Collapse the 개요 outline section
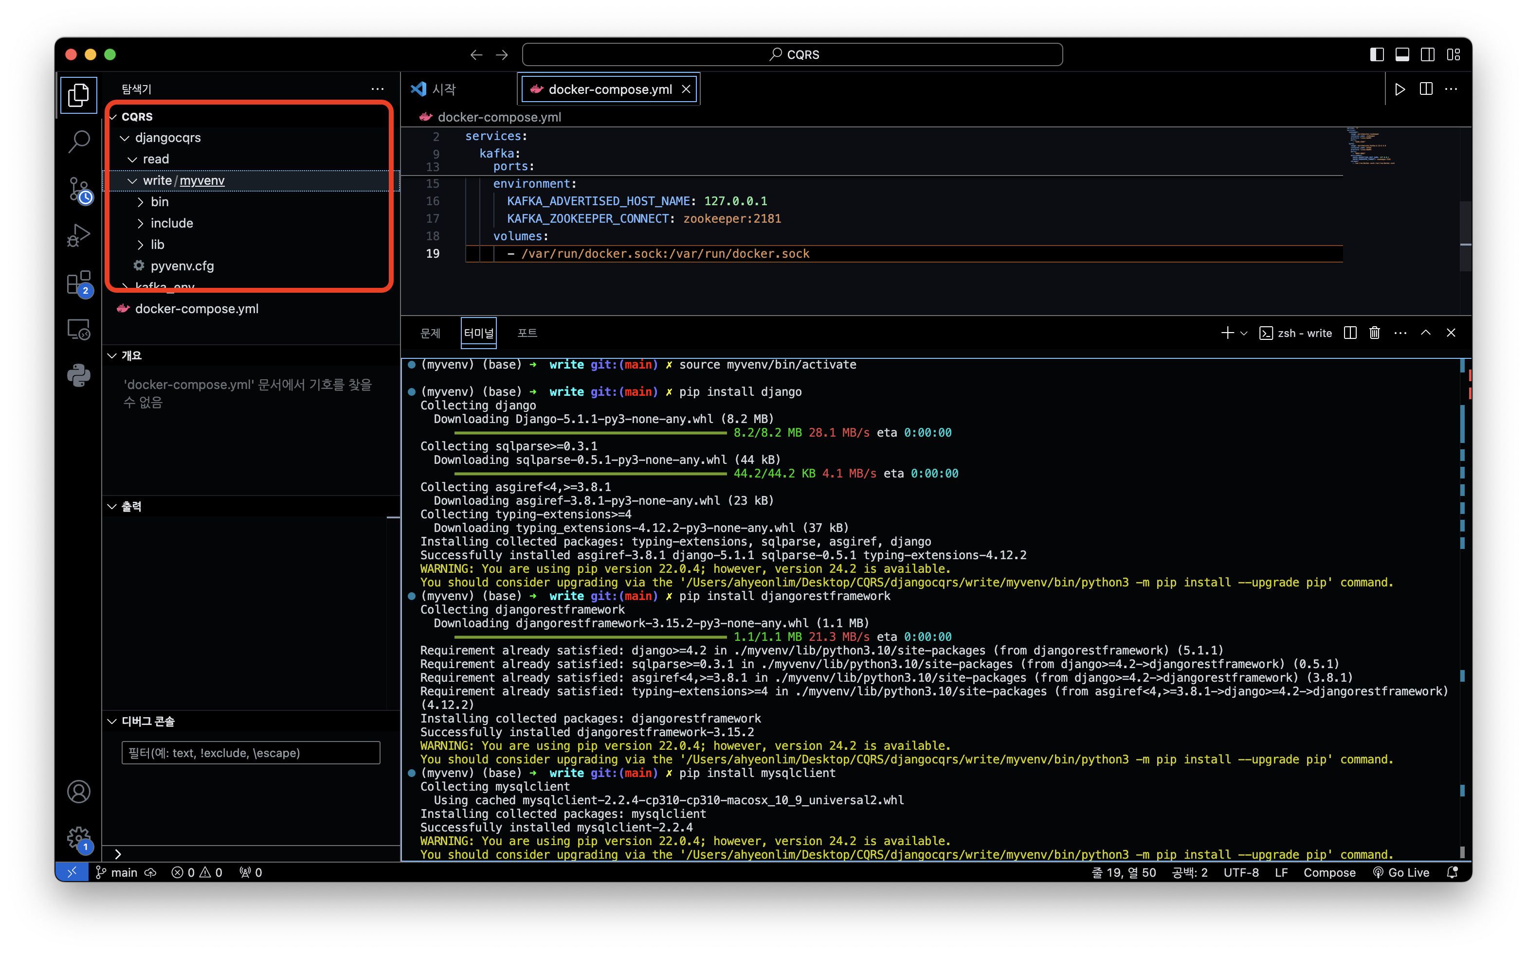This screenshot has width=1527, height=954. coord(131,355)
